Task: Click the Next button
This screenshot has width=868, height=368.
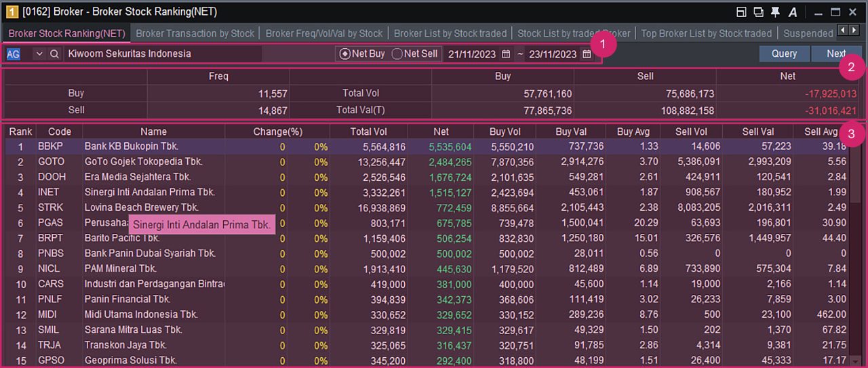Action: click(x=835, y=54)
